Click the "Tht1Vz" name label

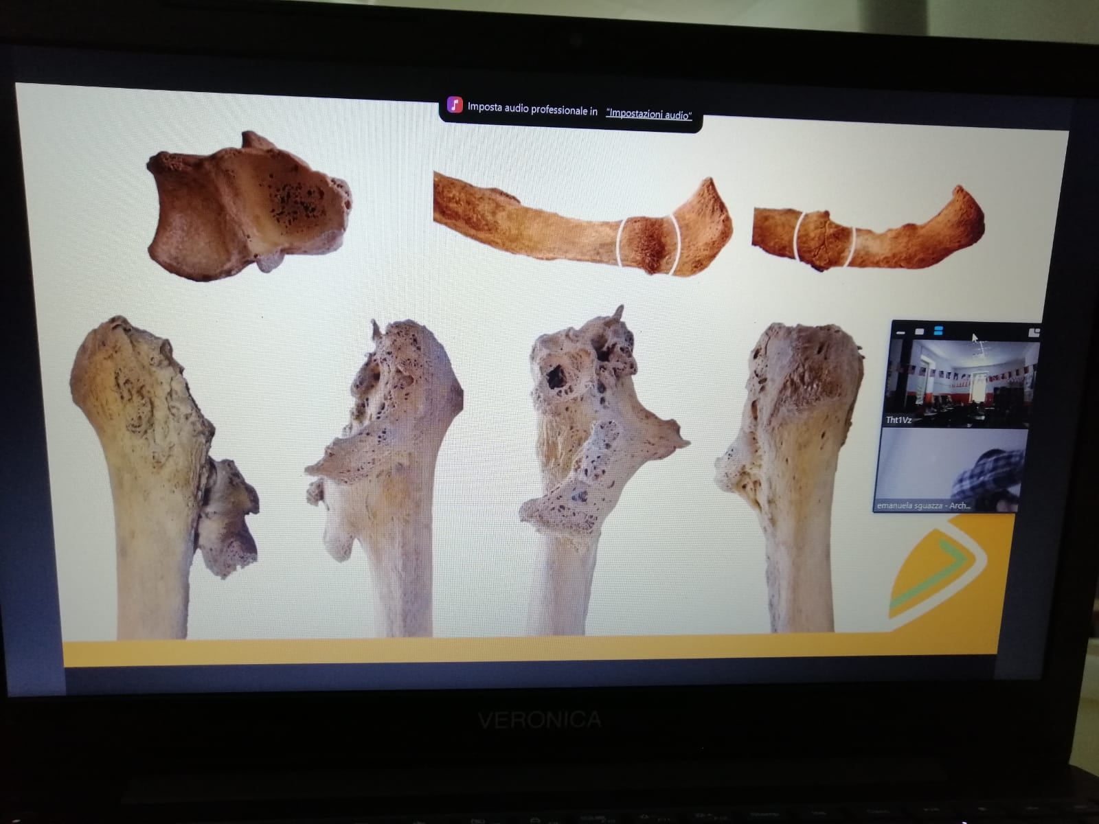coord(898,420)
